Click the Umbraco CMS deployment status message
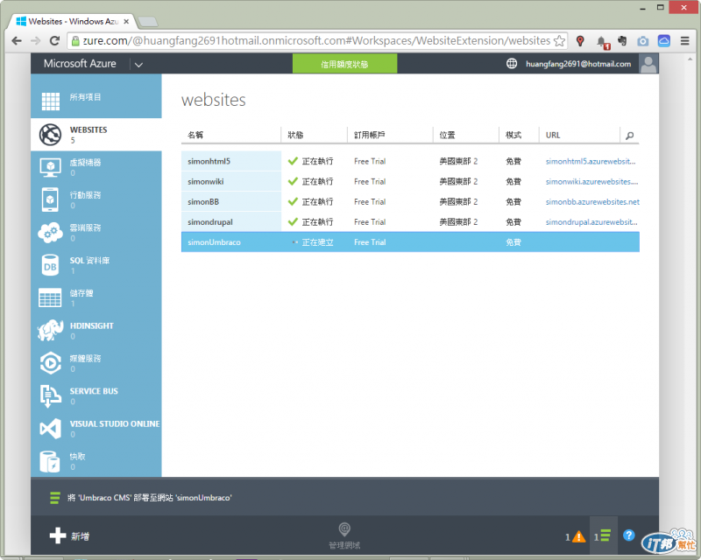The width and height of the screenshot is (701, 560). [149, 498]
